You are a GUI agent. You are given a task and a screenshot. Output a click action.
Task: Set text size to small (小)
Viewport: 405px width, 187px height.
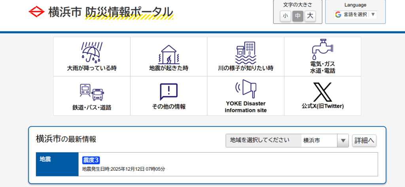pyautogui.click(x=286, y=16)
